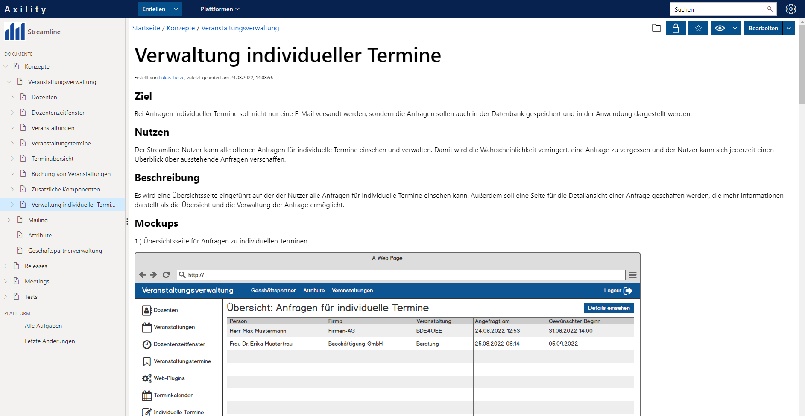Click the lock icon to restrict page
Image resolution: width=805 pixels, height=416 pixels.
[x=676, y=28]
